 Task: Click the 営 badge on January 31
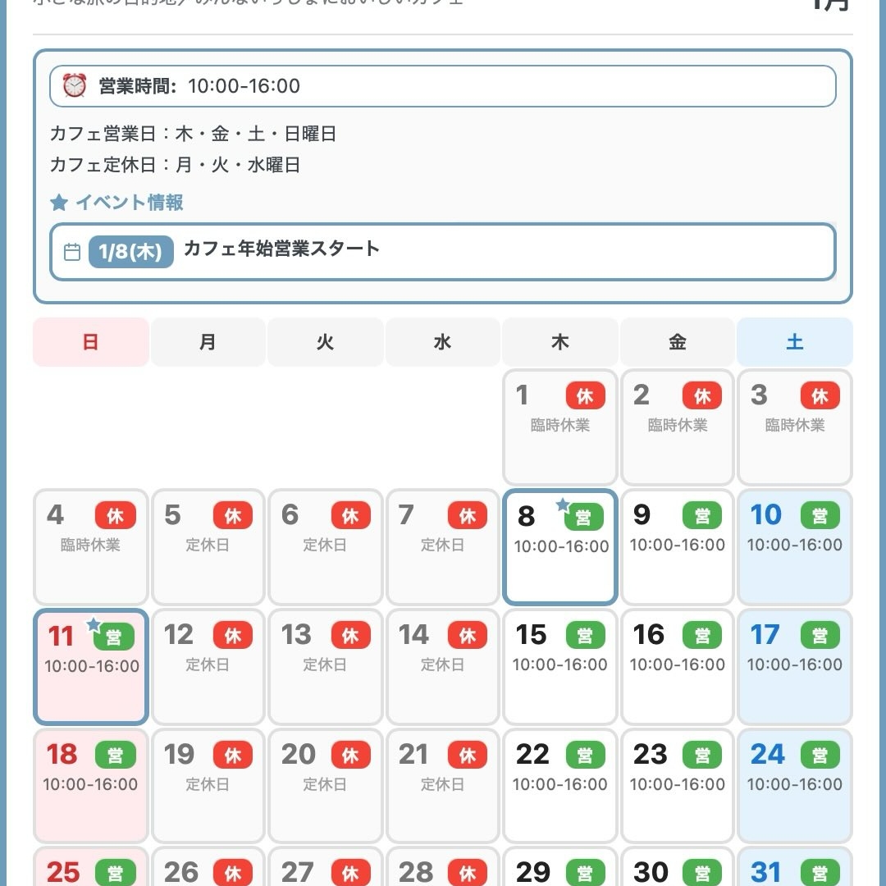coord(820,874)
